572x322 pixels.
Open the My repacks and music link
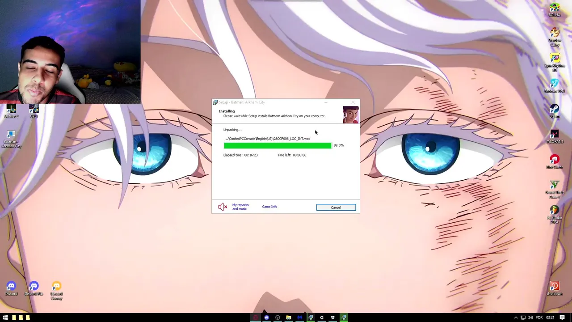240,207
